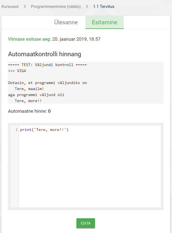
Task: Click the 'Automaatne hinne: 0' text
Action: click(29, 111)
